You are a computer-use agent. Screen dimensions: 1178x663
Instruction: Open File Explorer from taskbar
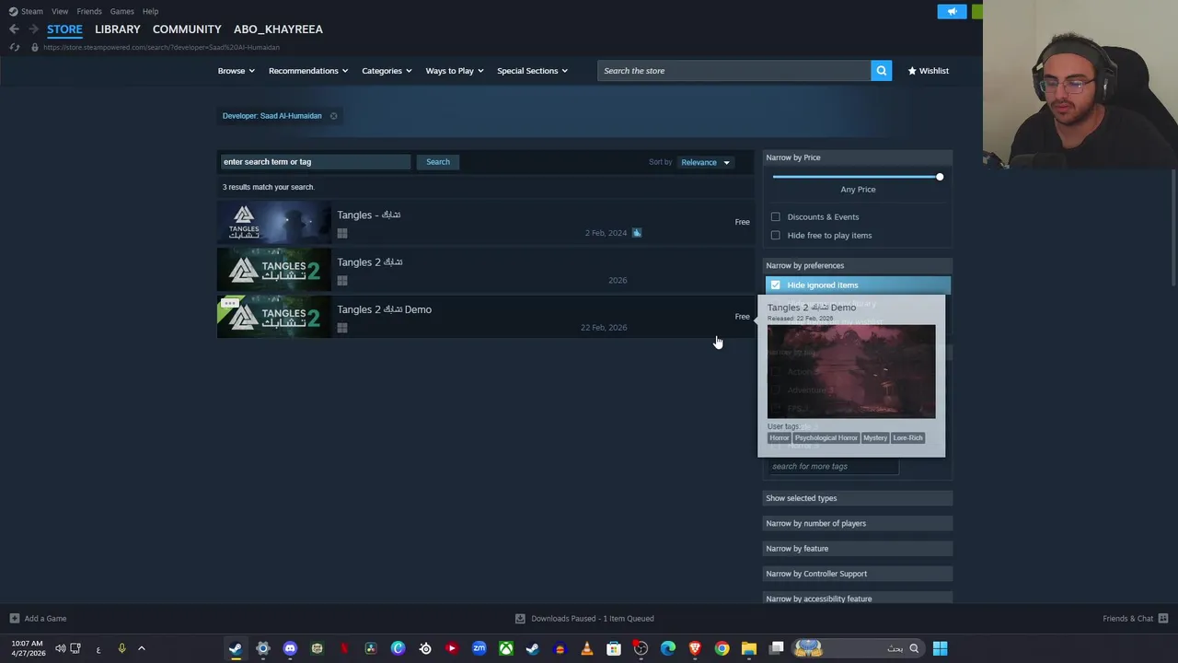point(748,648)
